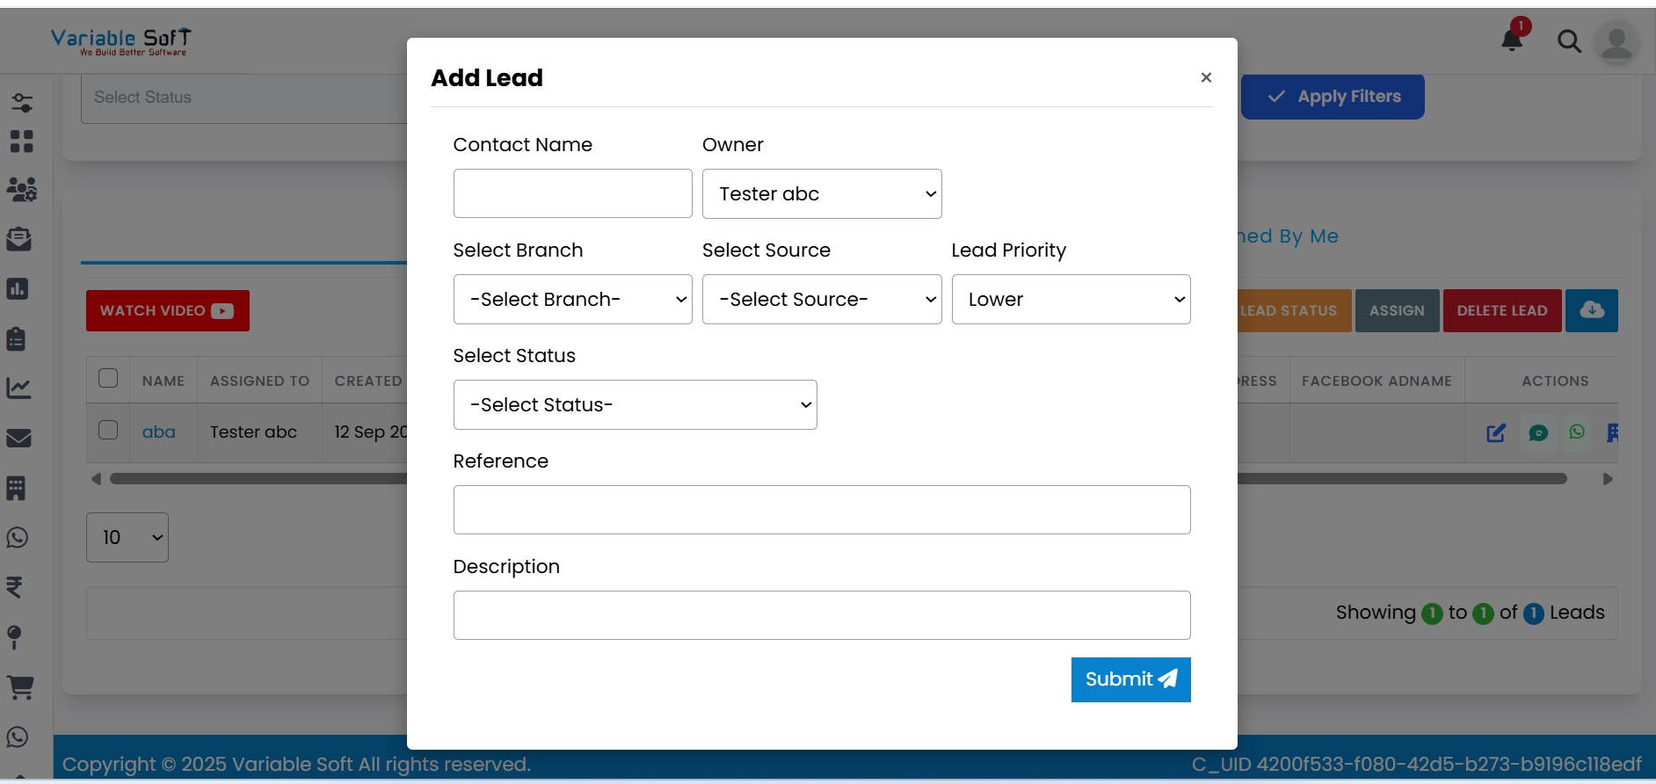Click the C_UID text in footer
This screenshot has height=784, width=1656.
pos(1416,764)
